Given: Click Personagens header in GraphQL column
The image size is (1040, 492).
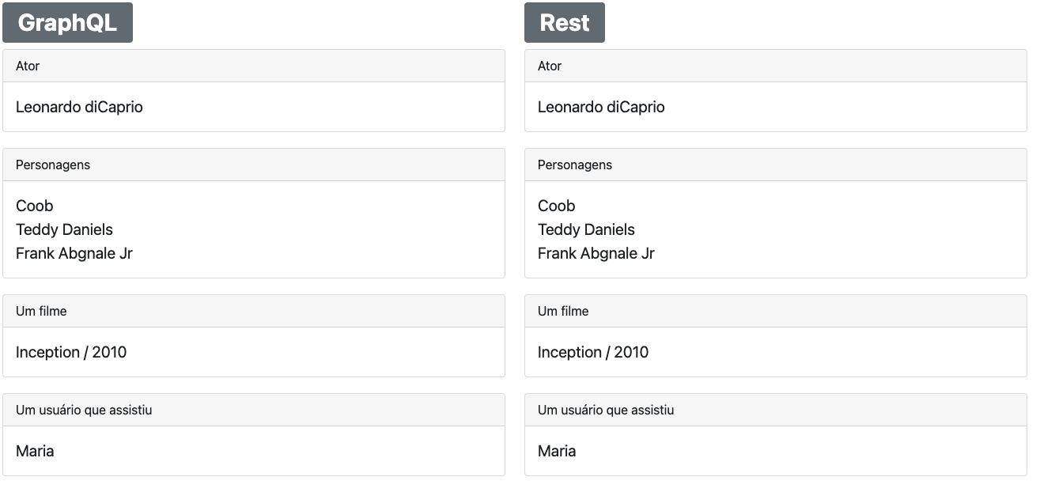Looking at the screenshot, I should click(53, 165).
